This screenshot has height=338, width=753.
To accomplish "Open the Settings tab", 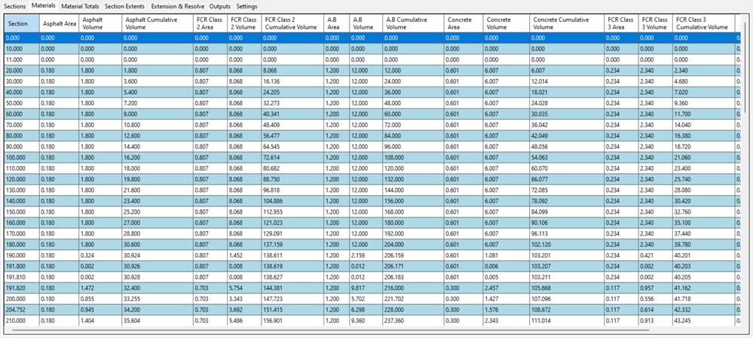I will [x=246, y=7].
